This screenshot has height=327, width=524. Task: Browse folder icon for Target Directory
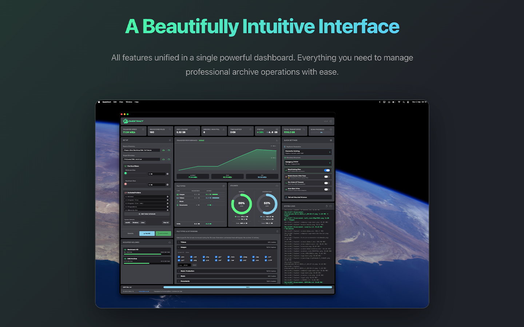169,159
